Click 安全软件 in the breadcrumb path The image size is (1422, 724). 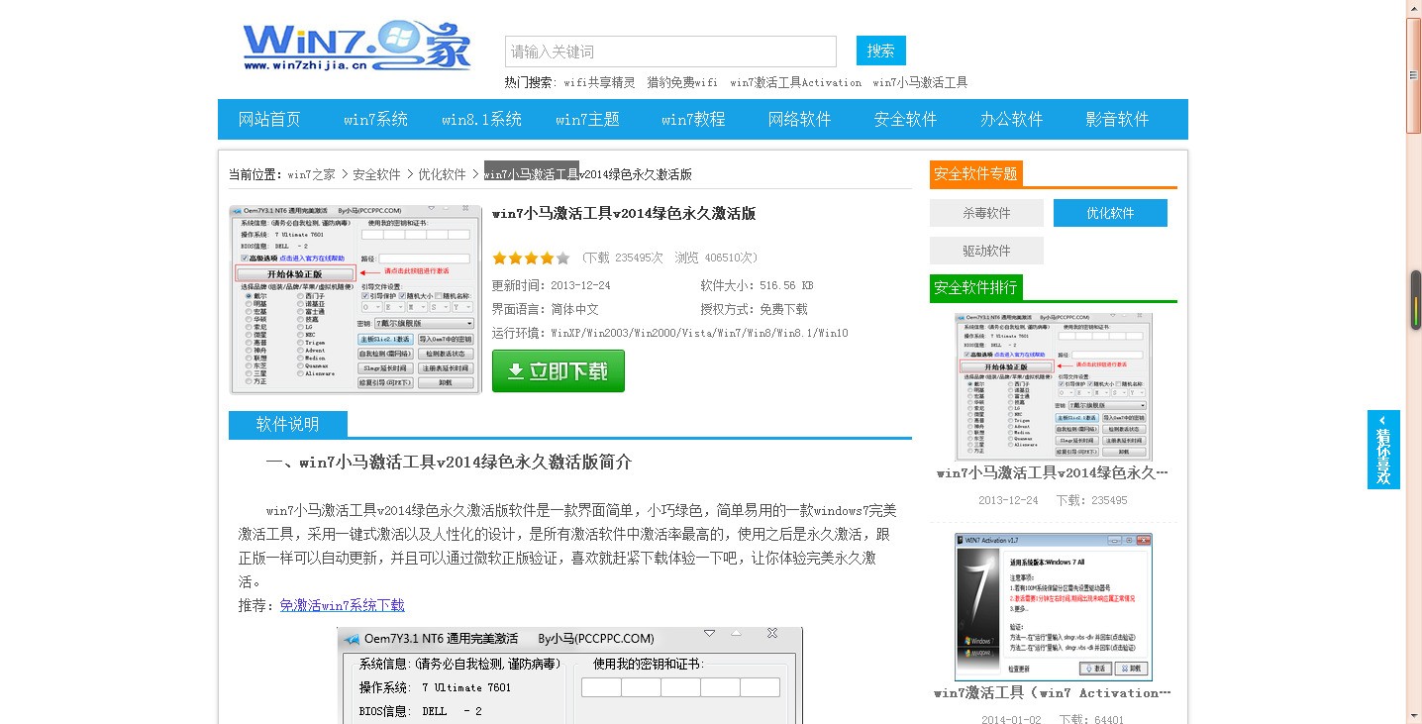376,174
